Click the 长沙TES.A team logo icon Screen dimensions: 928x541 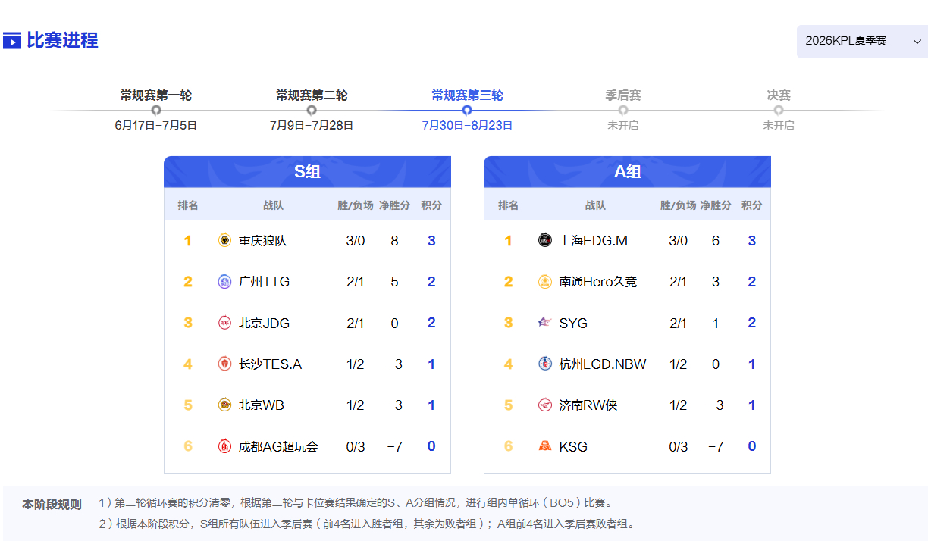(x=224, y=364)
